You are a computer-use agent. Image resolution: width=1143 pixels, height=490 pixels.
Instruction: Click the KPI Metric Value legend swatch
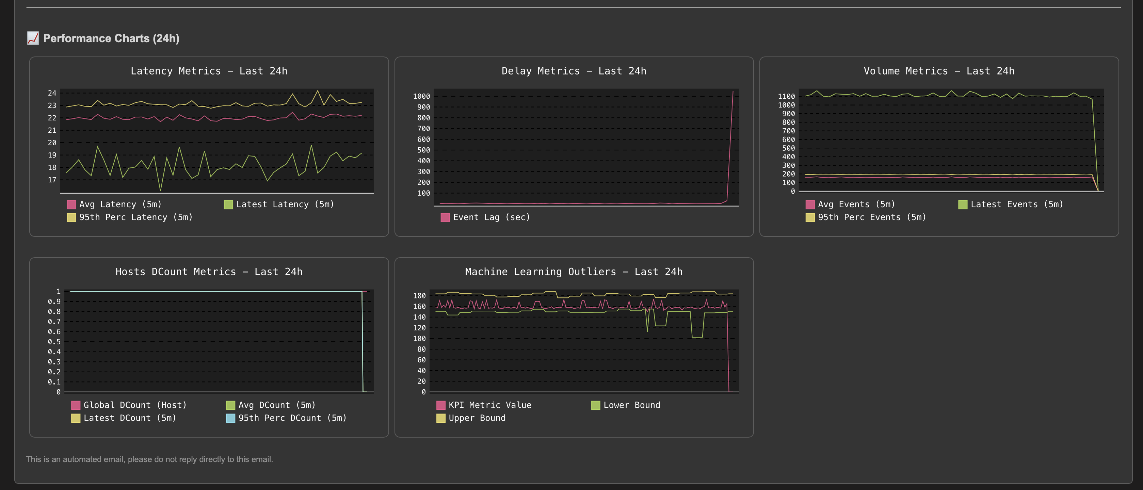point(440,405)
